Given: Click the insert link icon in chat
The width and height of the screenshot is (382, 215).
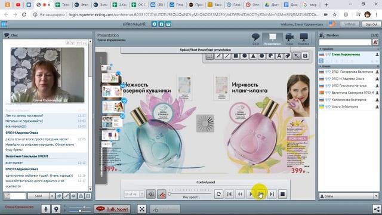Looking at the screenshot, I should 66,196.
